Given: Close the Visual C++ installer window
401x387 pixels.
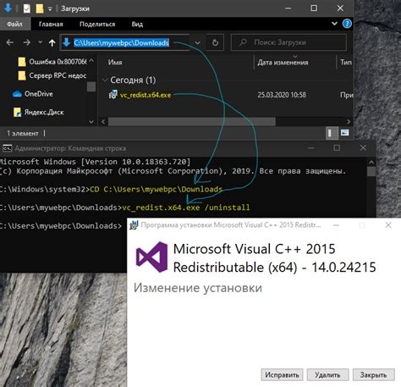Looking at the screenshot, I should click(388, 225).
